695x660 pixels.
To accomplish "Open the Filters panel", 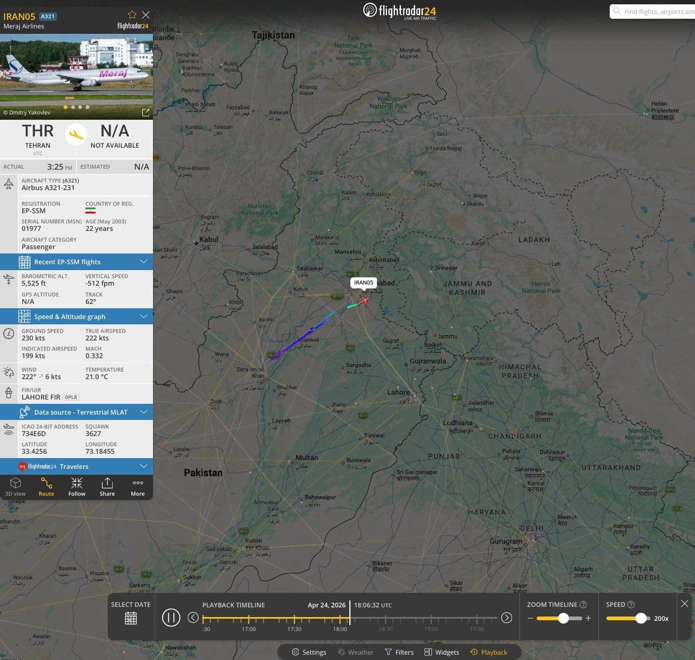I will [x=399, y=652].
